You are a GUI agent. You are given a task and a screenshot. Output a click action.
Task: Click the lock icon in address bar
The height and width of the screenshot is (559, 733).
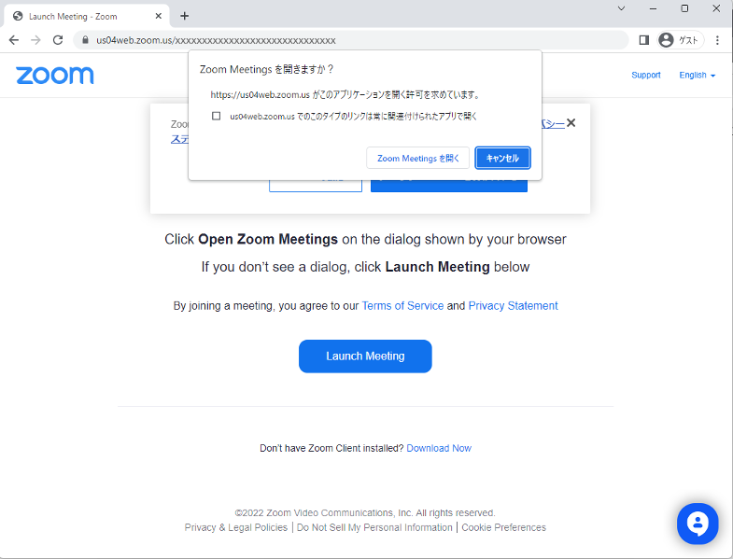coord(85,40)
